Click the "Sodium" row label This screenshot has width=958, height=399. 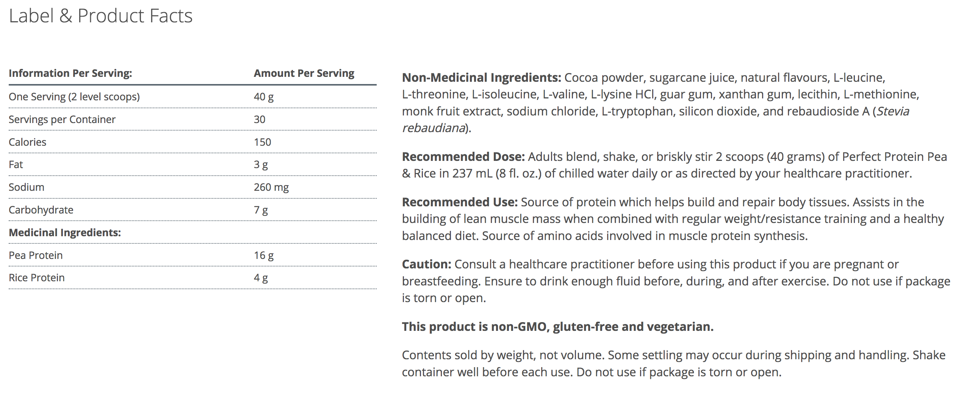tap(26, 187)
